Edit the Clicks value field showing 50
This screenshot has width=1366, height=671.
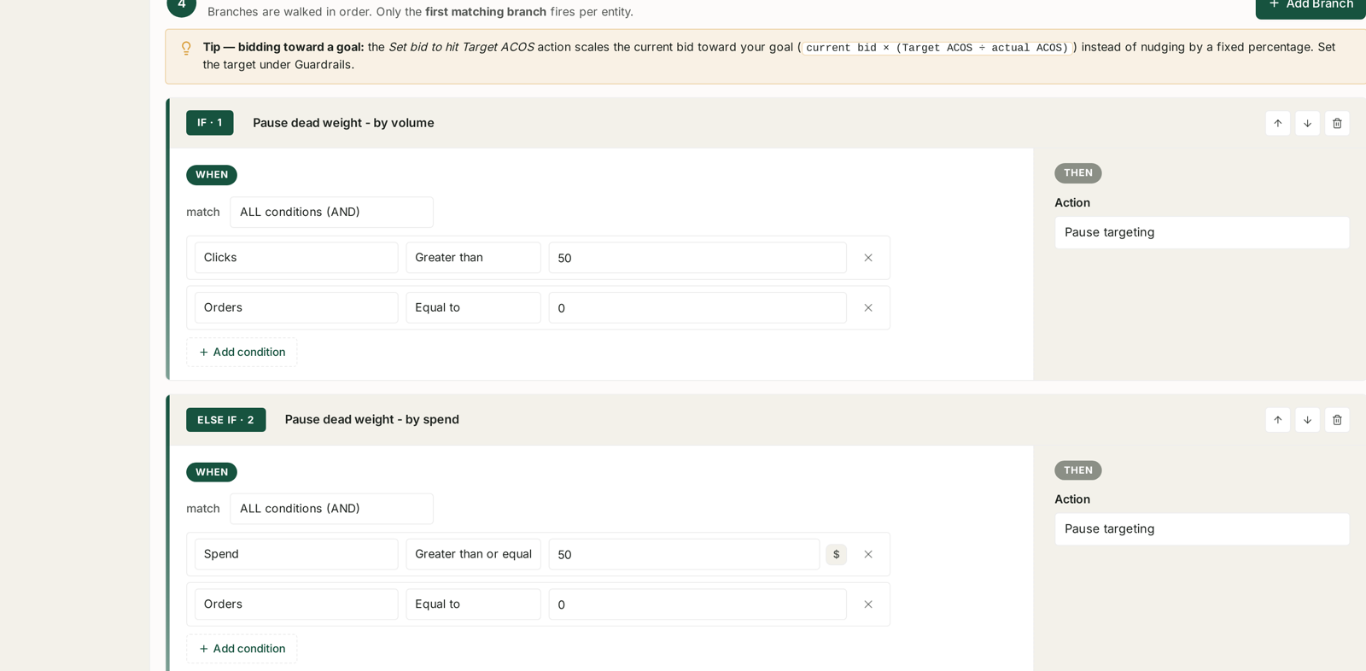click(698, 258)
